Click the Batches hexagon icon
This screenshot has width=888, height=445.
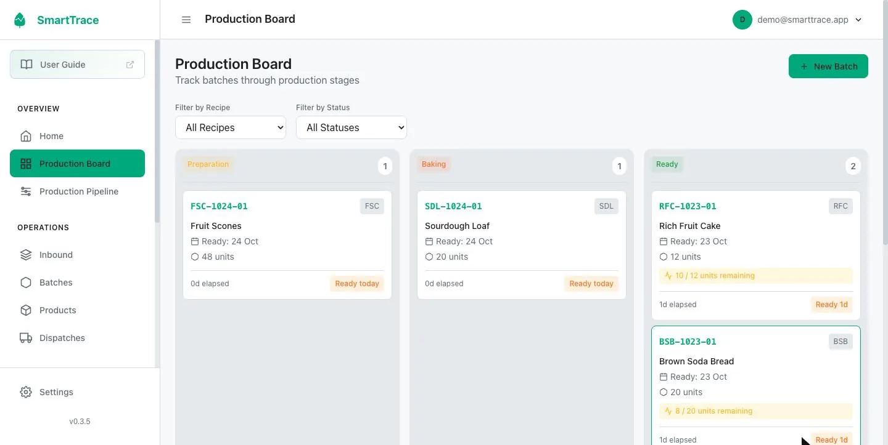coord(26,283)
